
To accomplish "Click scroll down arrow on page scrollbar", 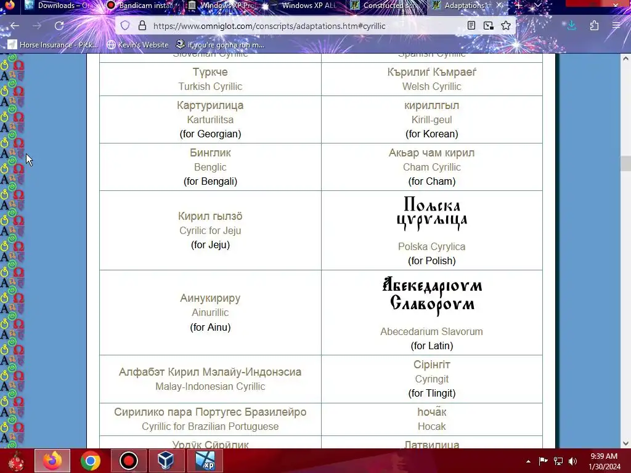I will tap(626, 443).
